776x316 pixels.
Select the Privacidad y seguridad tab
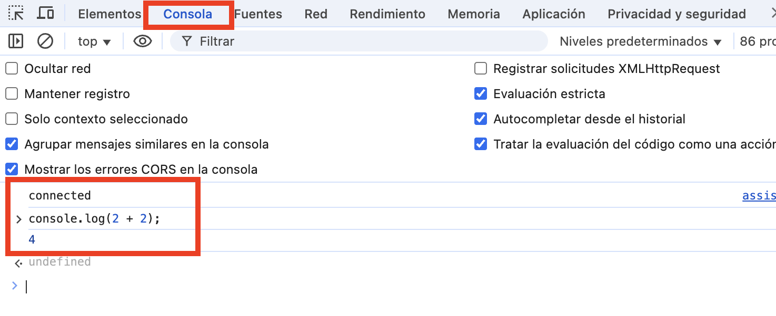pyautogui.click(x=676, y=14)
